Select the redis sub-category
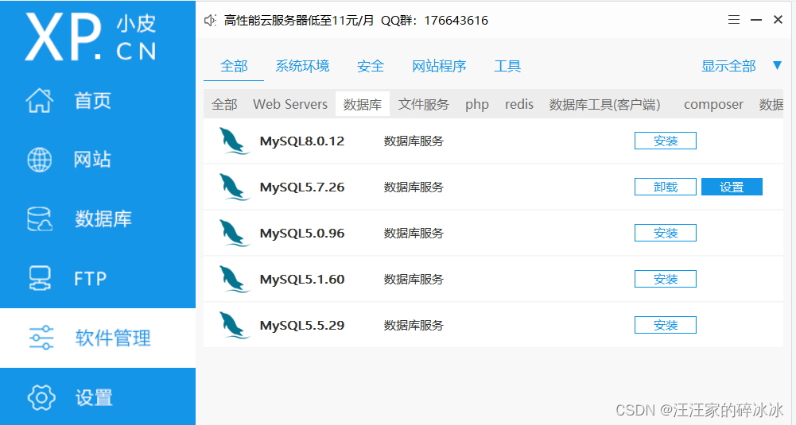Screen dimensions: 796x425 (518, 105)
